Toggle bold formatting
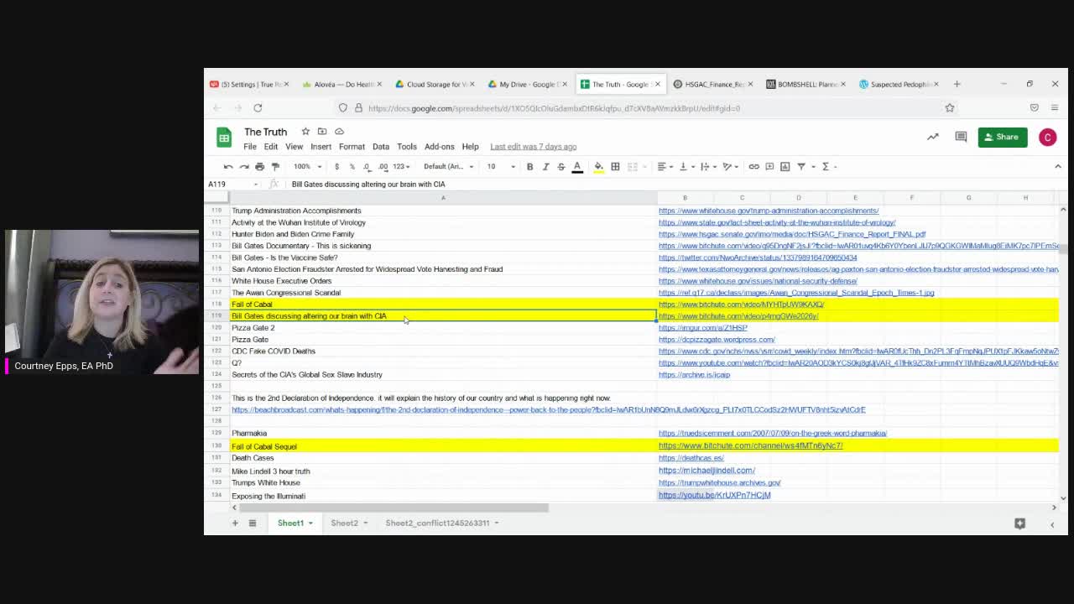This screenshot has width=1074, height=604. [x=529, y=166]
